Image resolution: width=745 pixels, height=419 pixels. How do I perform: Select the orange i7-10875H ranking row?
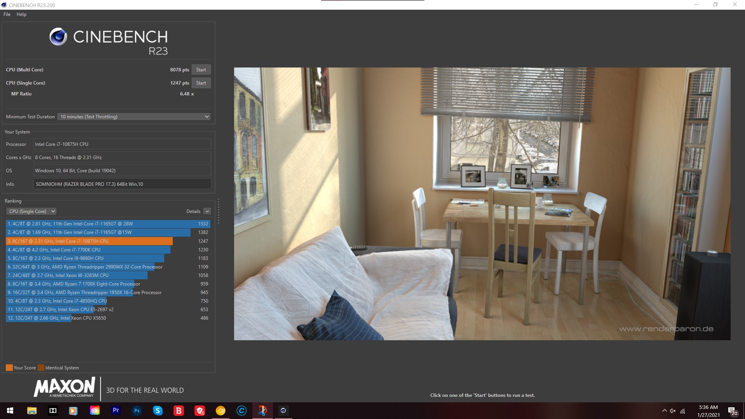pyautogui.click(x=108, y=241)
